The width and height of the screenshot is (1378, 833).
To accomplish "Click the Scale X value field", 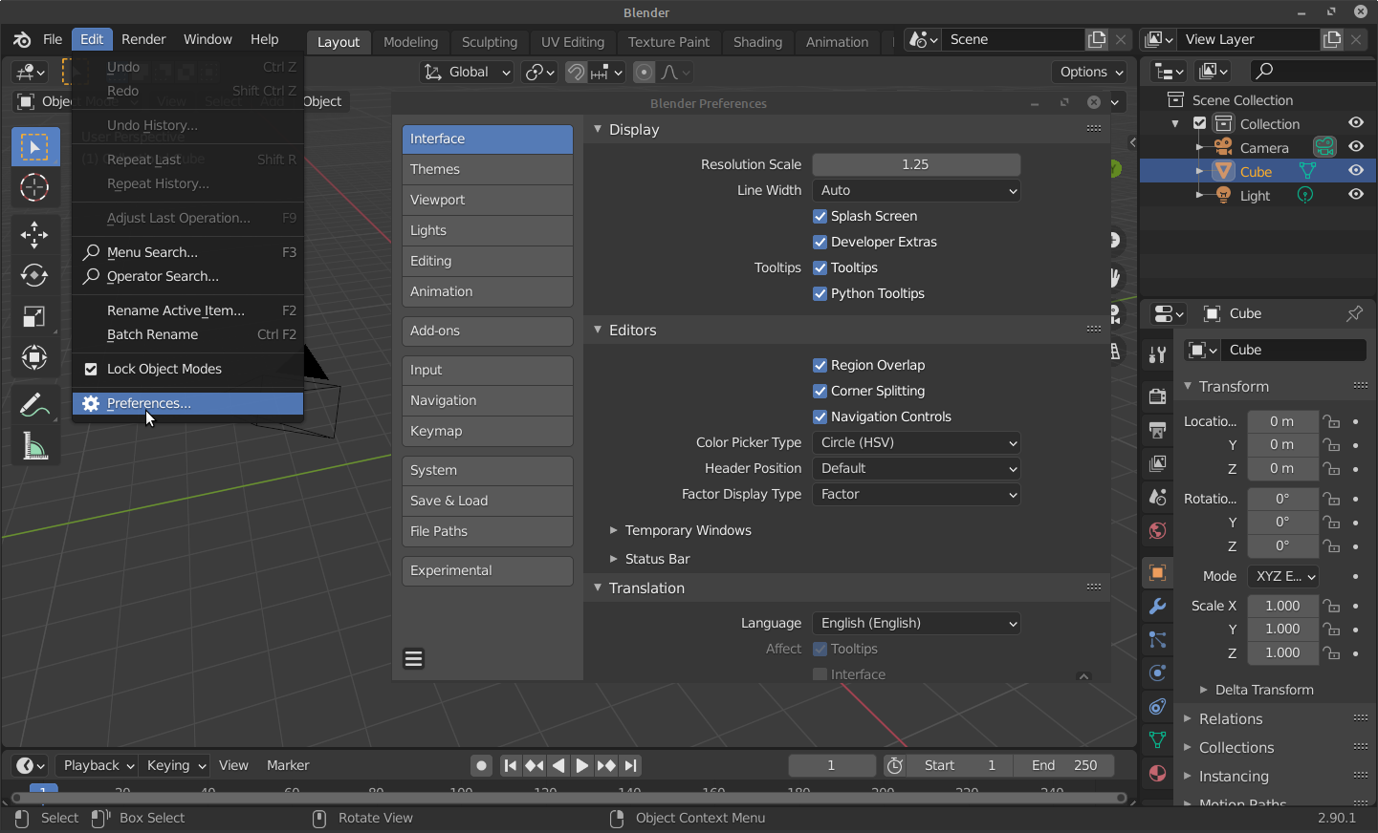I will click(1281, 606).
